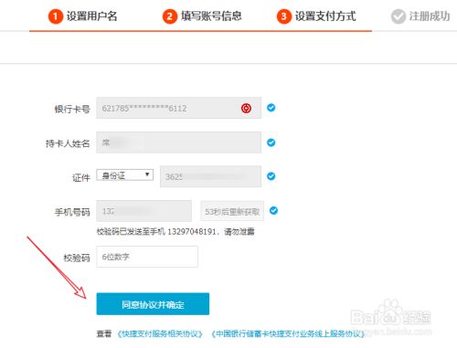Click the 查看 text before agreements
457x348 pixels.
click(x=104, y=334)
